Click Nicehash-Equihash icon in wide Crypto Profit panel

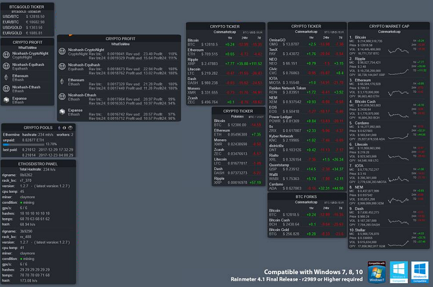pyautogui.click(x=62, y=66)
